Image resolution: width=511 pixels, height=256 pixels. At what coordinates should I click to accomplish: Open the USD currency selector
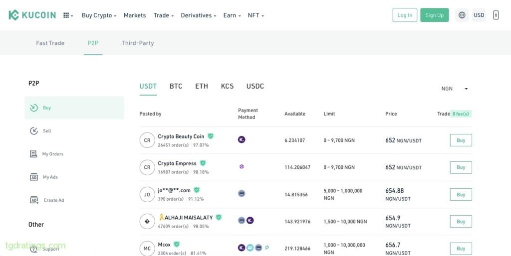point(479,15)
